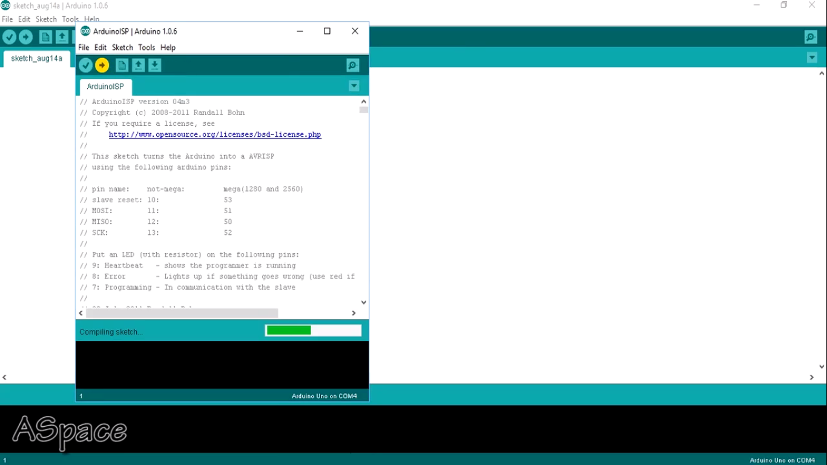Click Upload icon in sketch_aug14a window
This screenshot has height=465, width=827.
tap(25, 38)
